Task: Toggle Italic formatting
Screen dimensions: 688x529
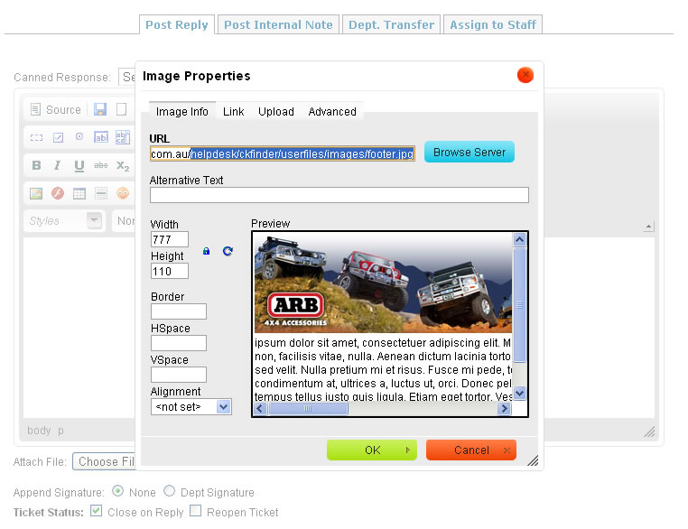Action: pyautogui.click(x=57, y=165)
